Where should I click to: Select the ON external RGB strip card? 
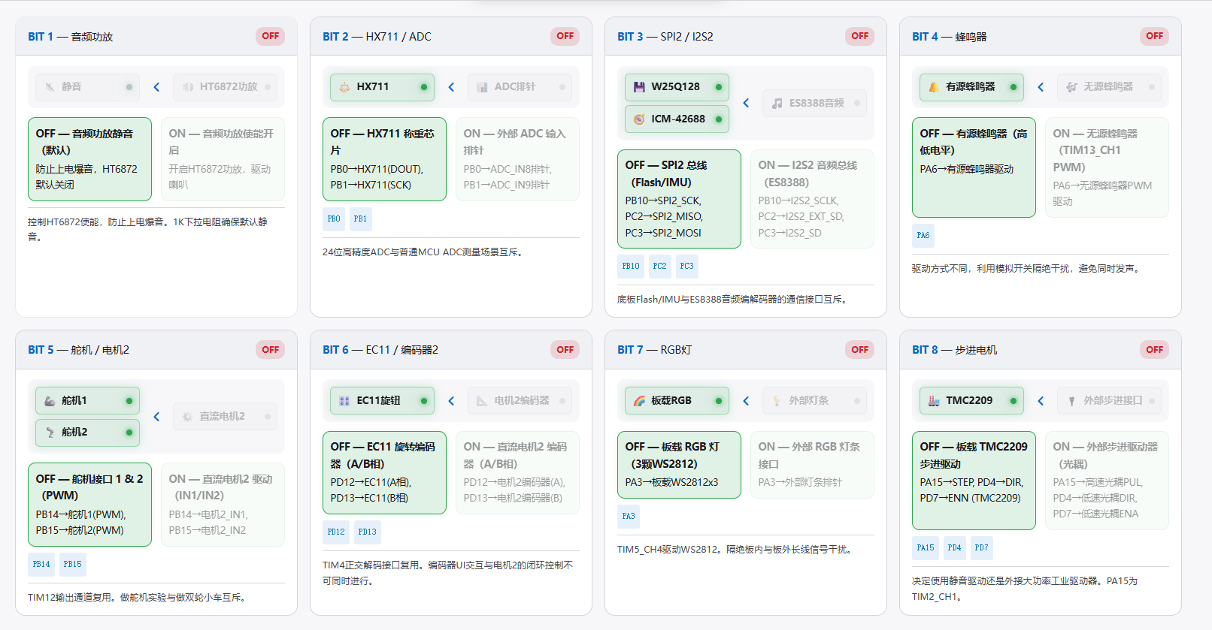tap(812, 465)
